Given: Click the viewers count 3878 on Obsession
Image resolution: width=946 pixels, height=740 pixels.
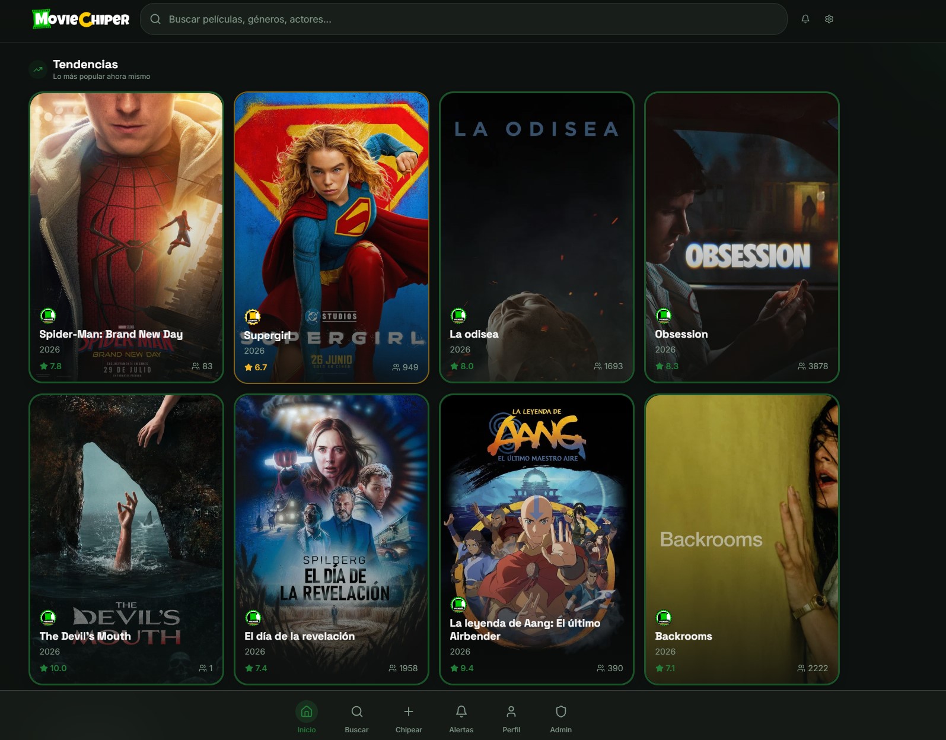Looking at the screenshot, I should 813,366.
